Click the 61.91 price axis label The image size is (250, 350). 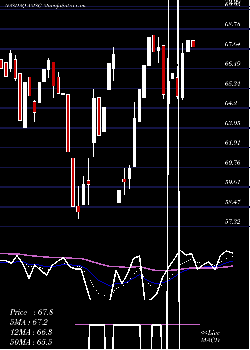(233, 143)
